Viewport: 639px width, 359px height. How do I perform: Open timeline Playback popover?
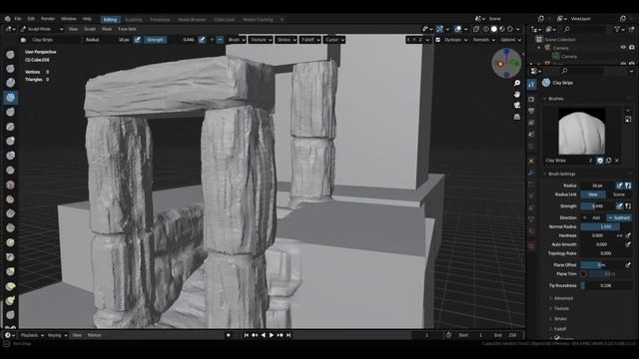[x=31, y=335]
